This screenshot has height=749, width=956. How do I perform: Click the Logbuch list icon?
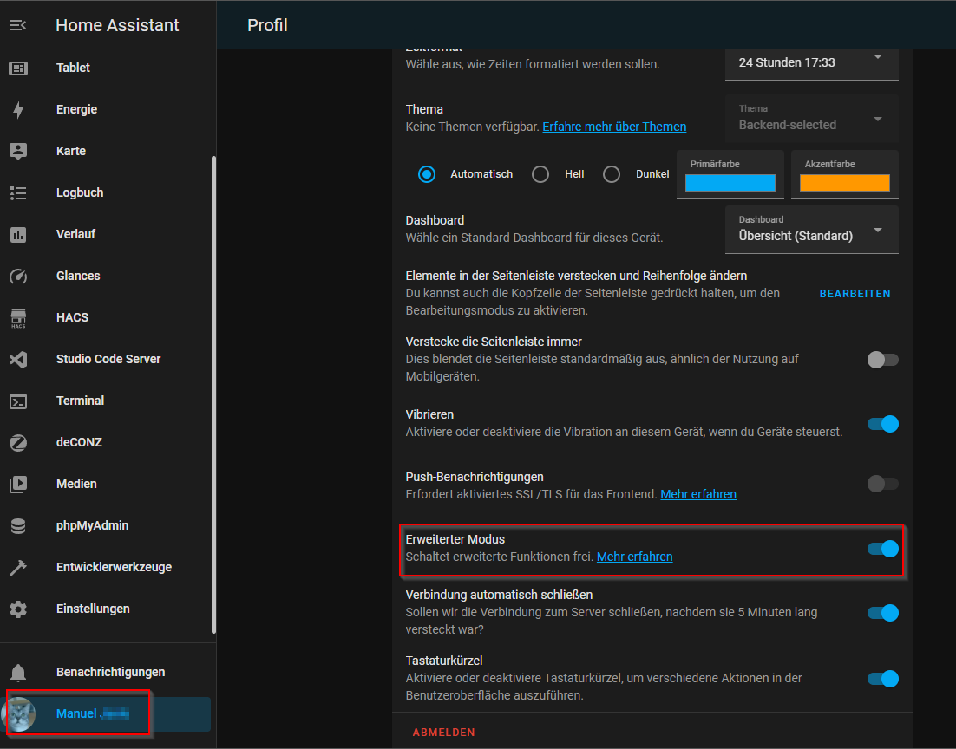coord(18,192)
